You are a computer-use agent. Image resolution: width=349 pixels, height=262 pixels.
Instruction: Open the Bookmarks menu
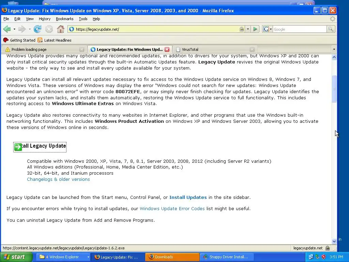64,19
